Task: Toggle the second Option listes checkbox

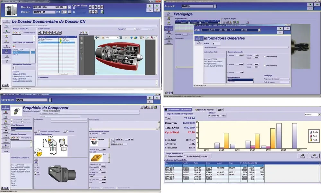Action: pyautogui.click(x=74, y=12)
